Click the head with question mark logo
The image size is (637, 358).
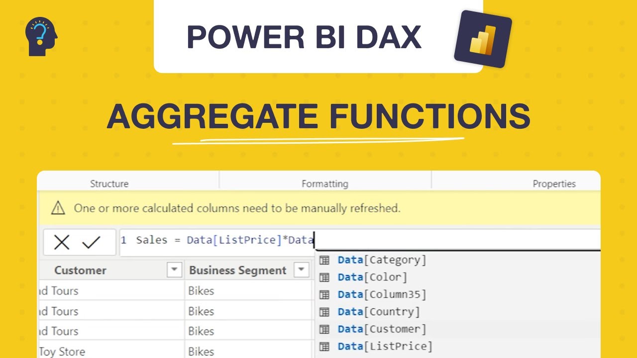(x=41, y=37)
